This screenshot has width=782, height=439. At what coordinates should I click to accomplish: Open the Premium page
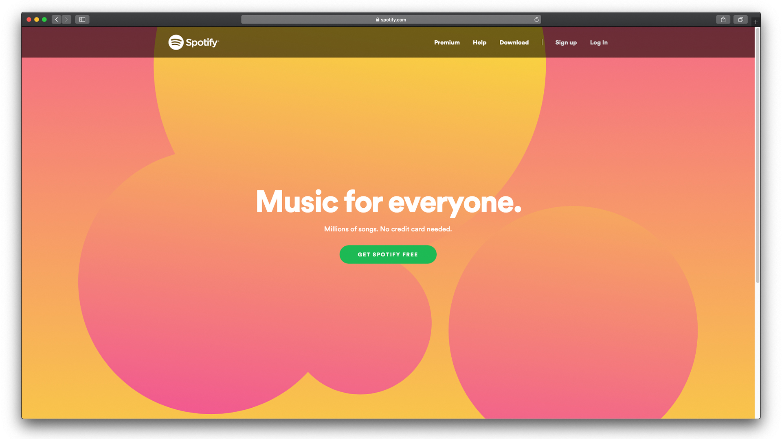point(447,42)
